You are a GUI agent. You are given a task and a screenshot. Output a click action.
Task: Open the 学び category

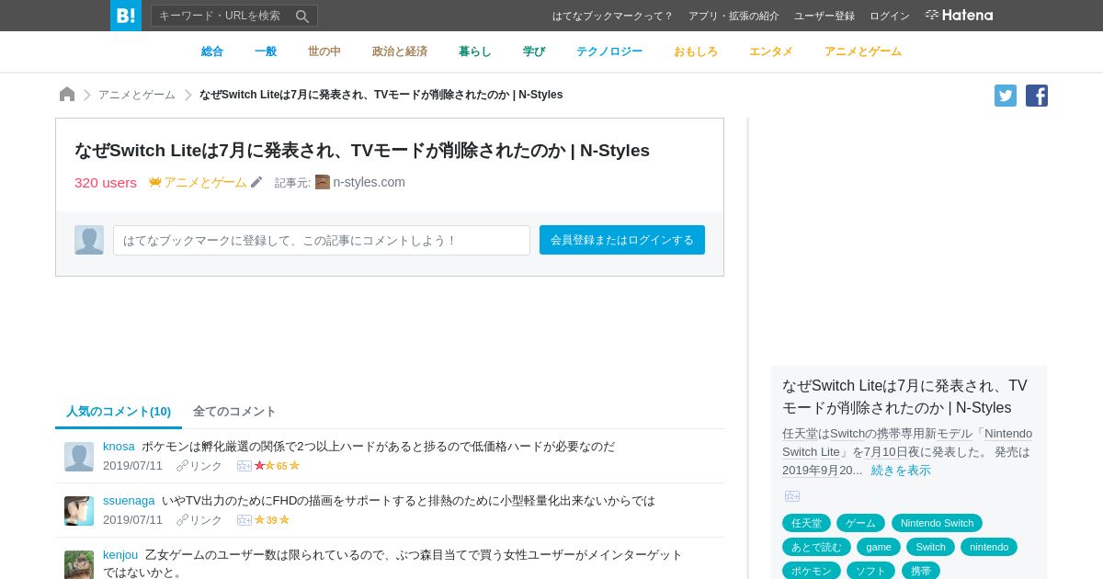click(x=534, y=51)
